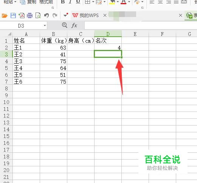This screenshot has width=197, height=183.
Task: Select column B header
Action: 54,34
